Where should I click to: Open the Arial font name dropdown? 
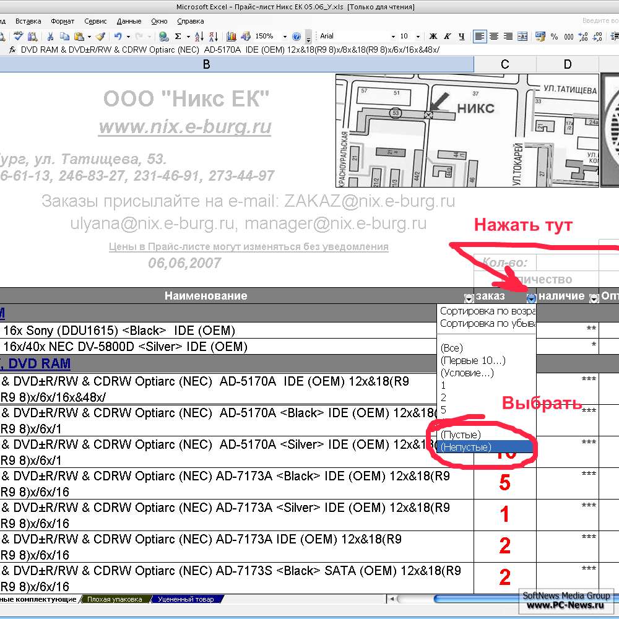pos(393,37)
